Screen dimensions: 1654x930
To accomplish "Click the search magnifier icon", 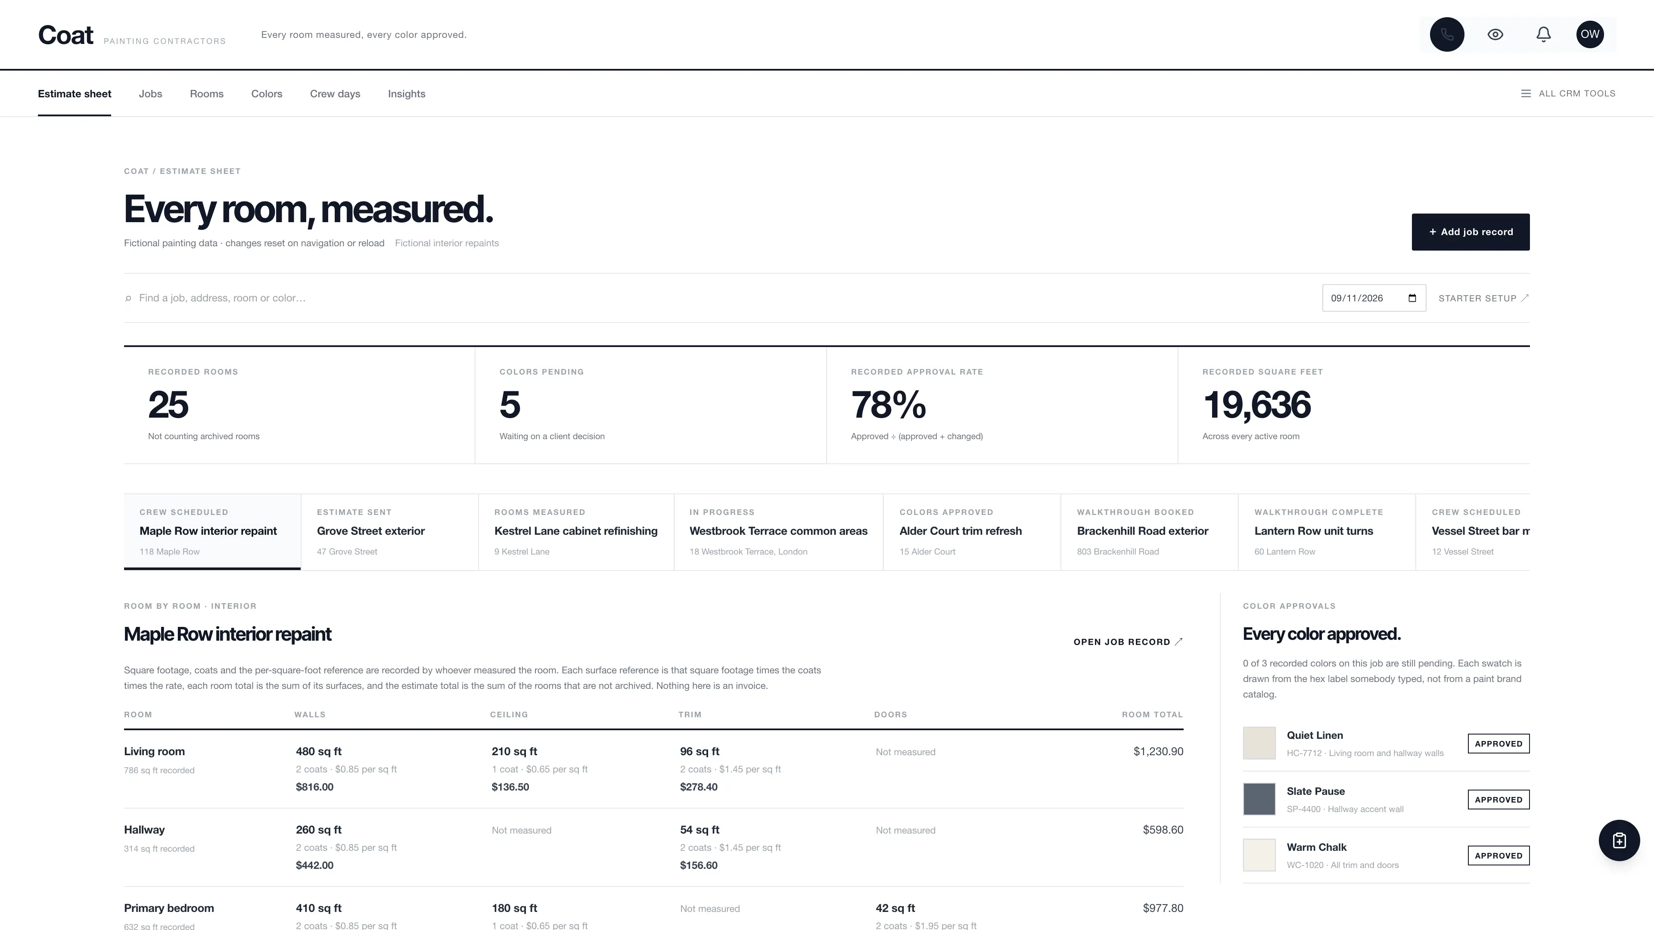I will tap(128, 298).
